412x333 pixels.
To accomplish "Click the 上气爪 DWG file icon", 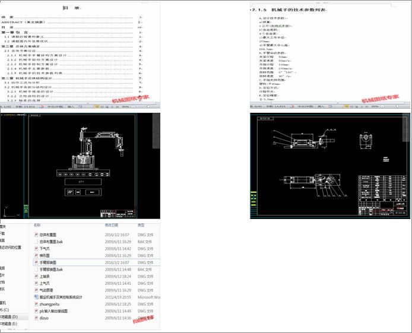I will coord(36,283).
